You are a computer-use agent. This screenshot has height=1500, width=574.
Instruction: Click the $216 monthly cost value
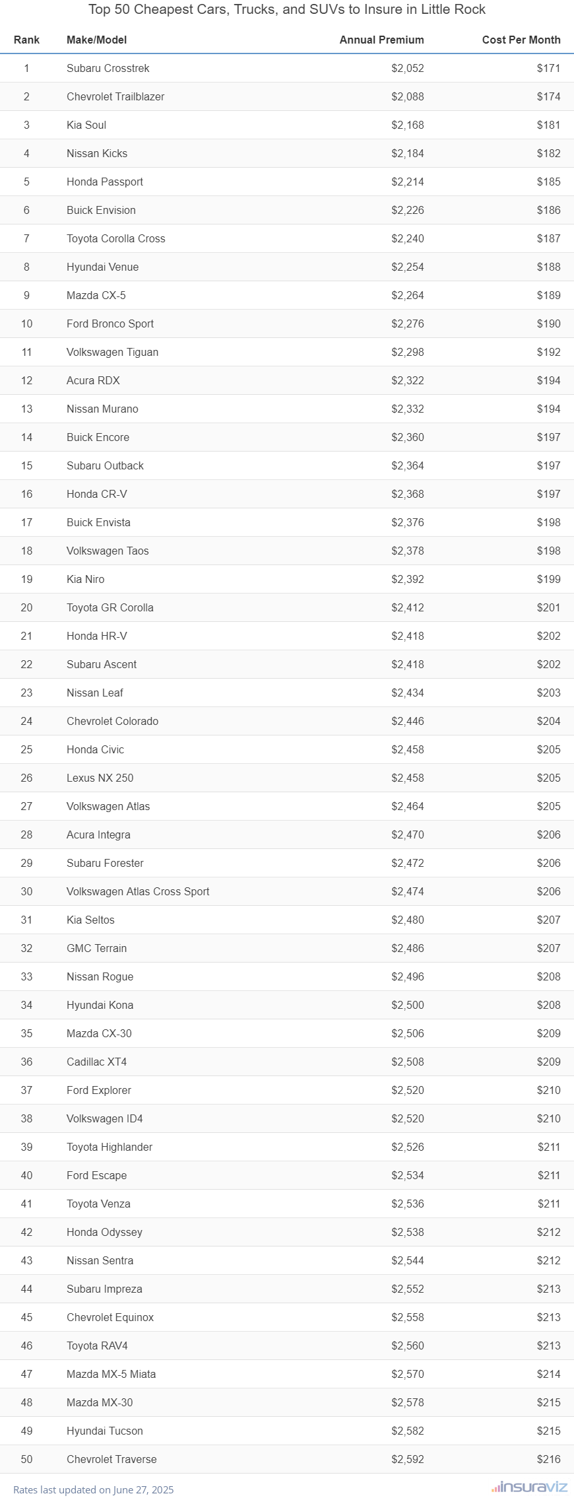click(548, 1460)
